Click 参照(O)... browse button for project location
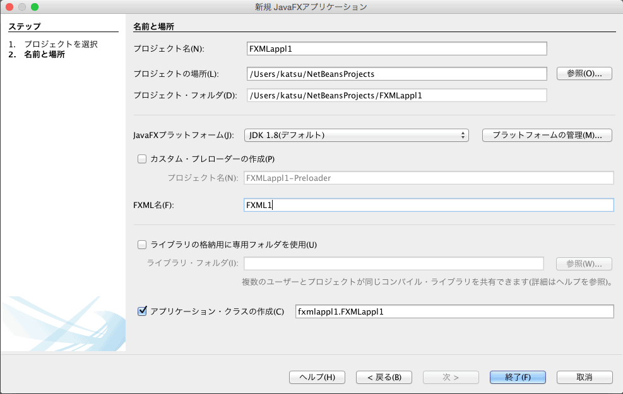The width and height of the screenshot is (623, 394). (x=584, y=73)
